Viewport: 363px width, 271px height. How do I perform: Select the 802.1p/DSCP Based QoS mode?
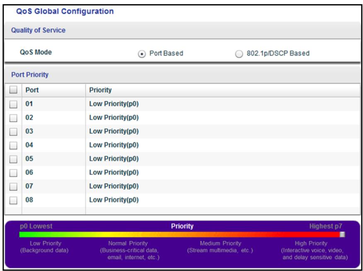(239, 54)
